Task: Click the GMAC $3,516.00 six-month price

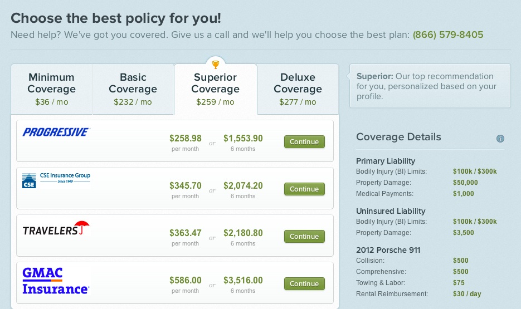Action: click(243, 281)
